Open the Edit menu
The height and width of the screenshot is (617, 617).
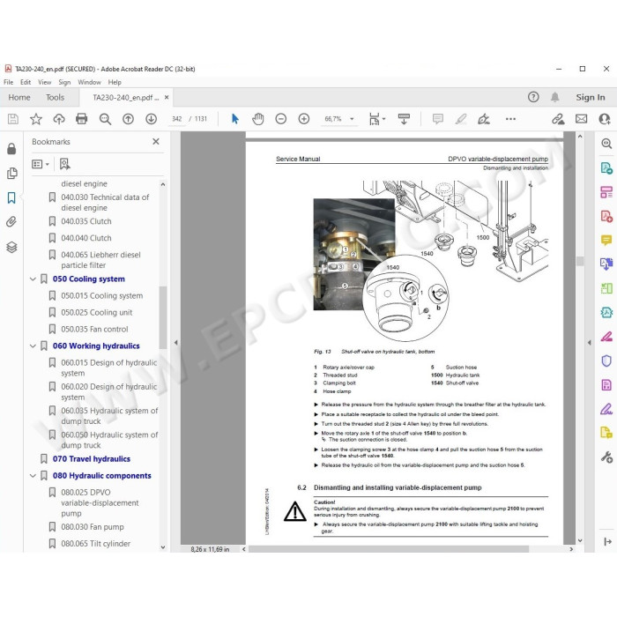coord(26,82)
